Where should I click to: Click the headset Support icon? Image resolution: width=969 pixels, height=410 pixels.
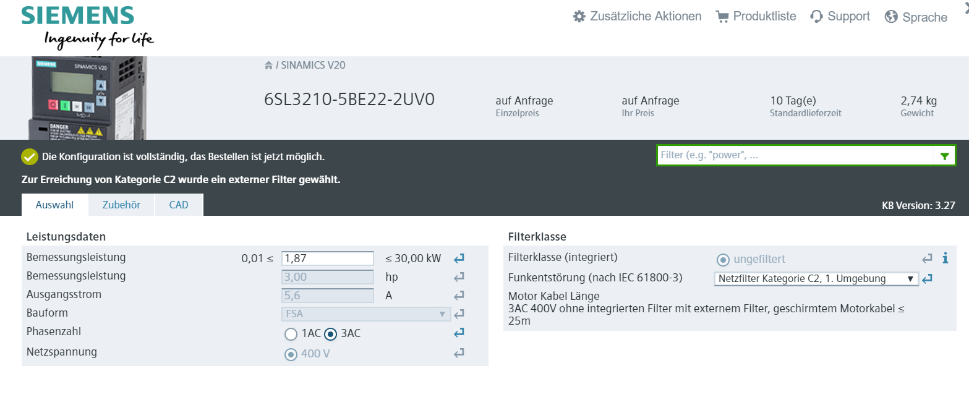click(x=816, y=17)
